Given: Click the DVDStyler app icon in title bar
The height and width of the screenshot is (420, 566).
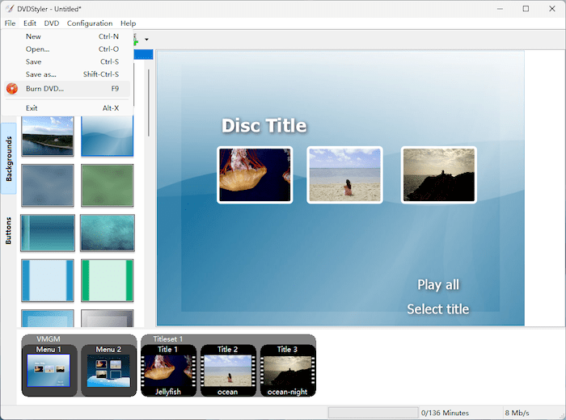Looking at the screenshot, I should [x=8, y=8].
